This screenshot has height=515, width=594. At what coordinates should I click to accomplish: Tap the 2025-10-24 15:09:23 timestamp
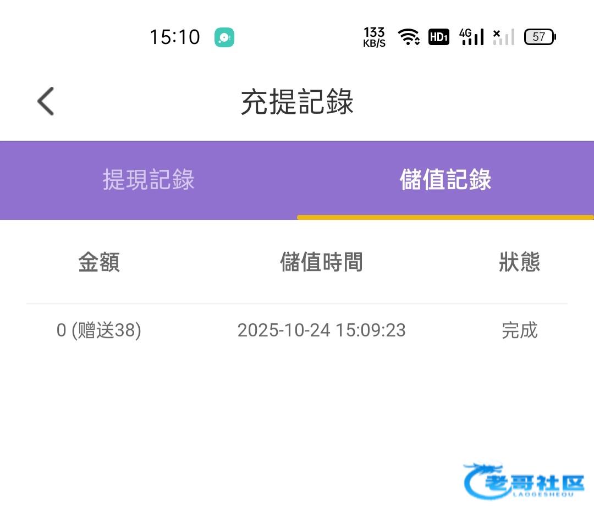pyautogui.click(x=321, y=330)
